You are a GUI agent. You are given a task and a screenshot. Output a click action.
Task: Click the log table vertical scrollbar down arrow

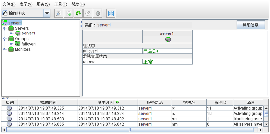[266, 124]
